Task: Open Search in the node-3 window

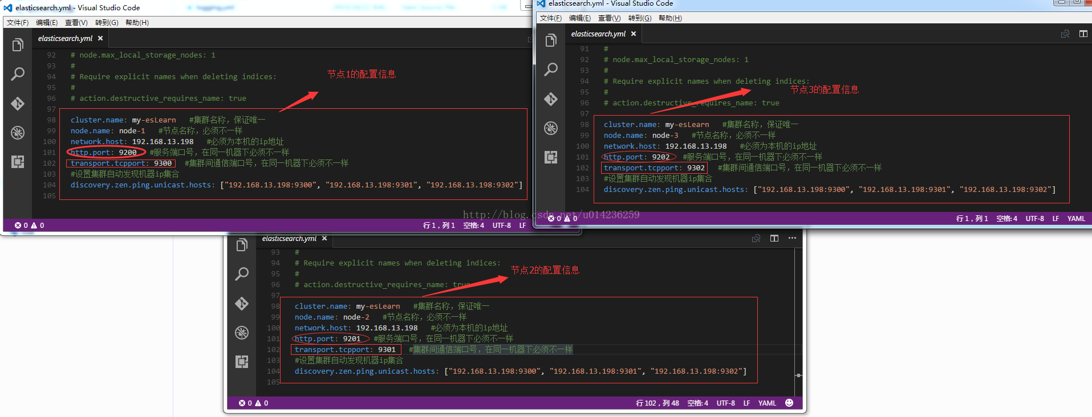Action: tap(551, 69)
